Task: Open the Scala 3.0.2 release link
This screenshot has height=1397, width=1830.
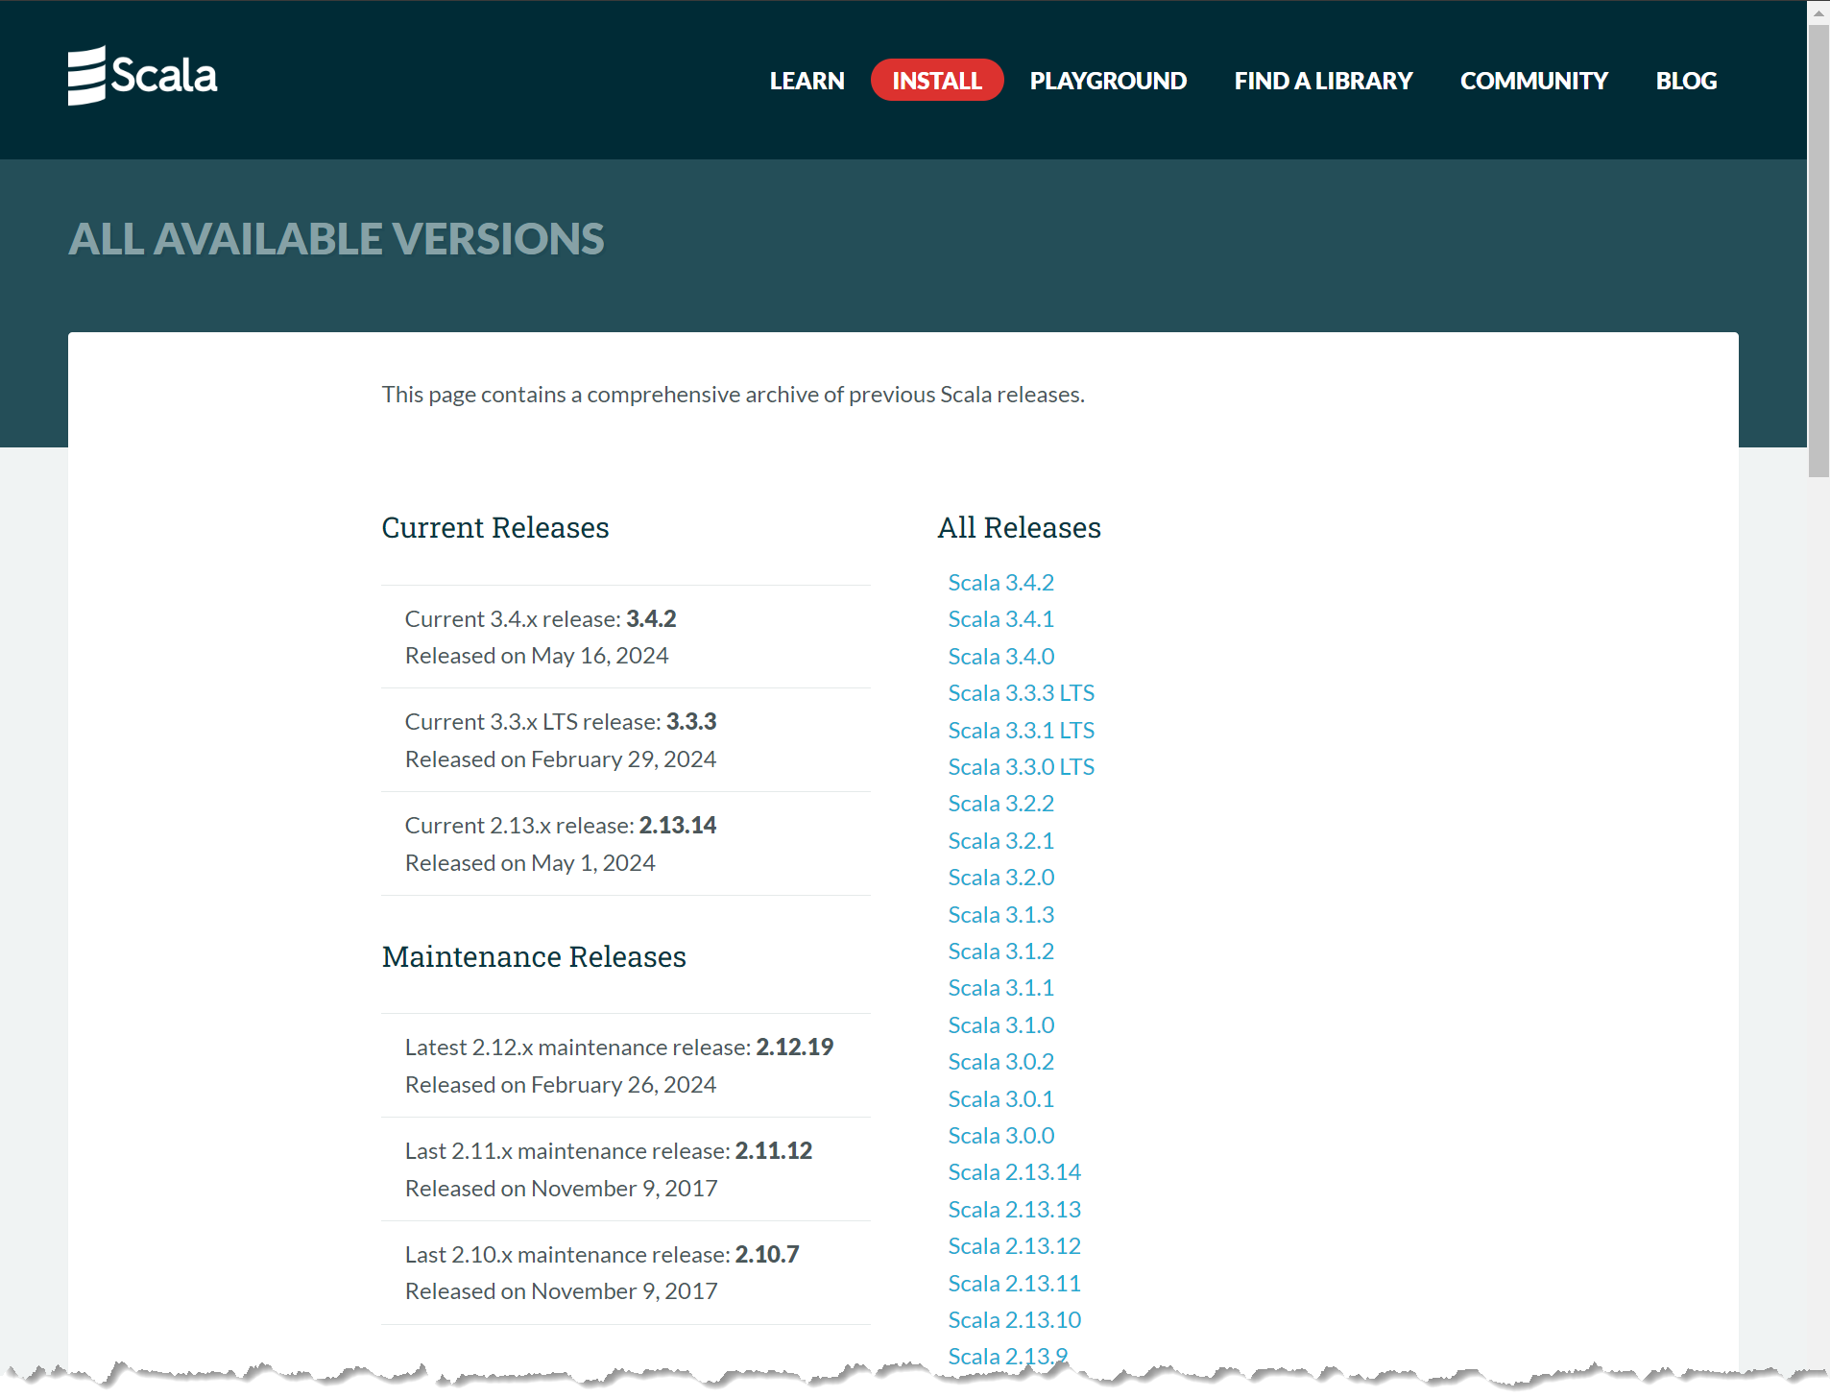Action: pos(1000,1062)
